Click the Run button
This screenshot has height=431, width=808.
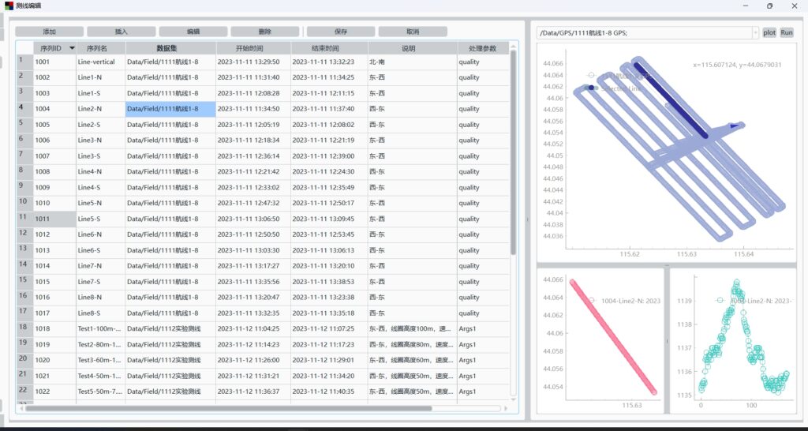787,32
